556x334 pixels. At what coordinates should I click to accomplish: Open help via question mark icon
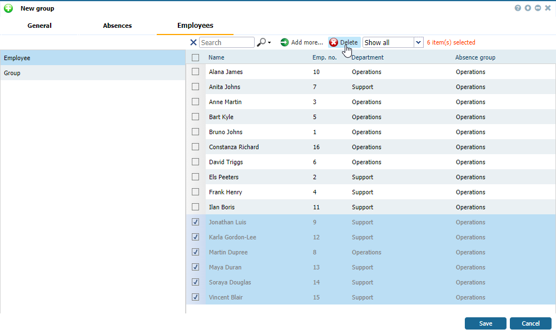point(518,8)
